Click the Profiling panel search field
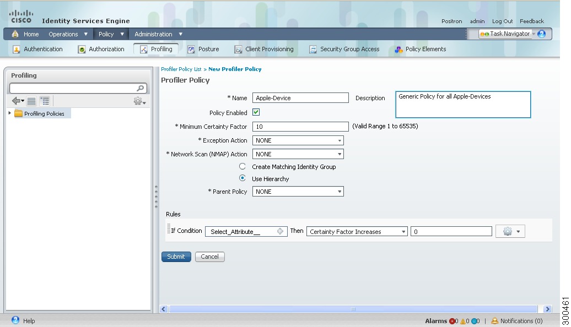 [78, 88]
